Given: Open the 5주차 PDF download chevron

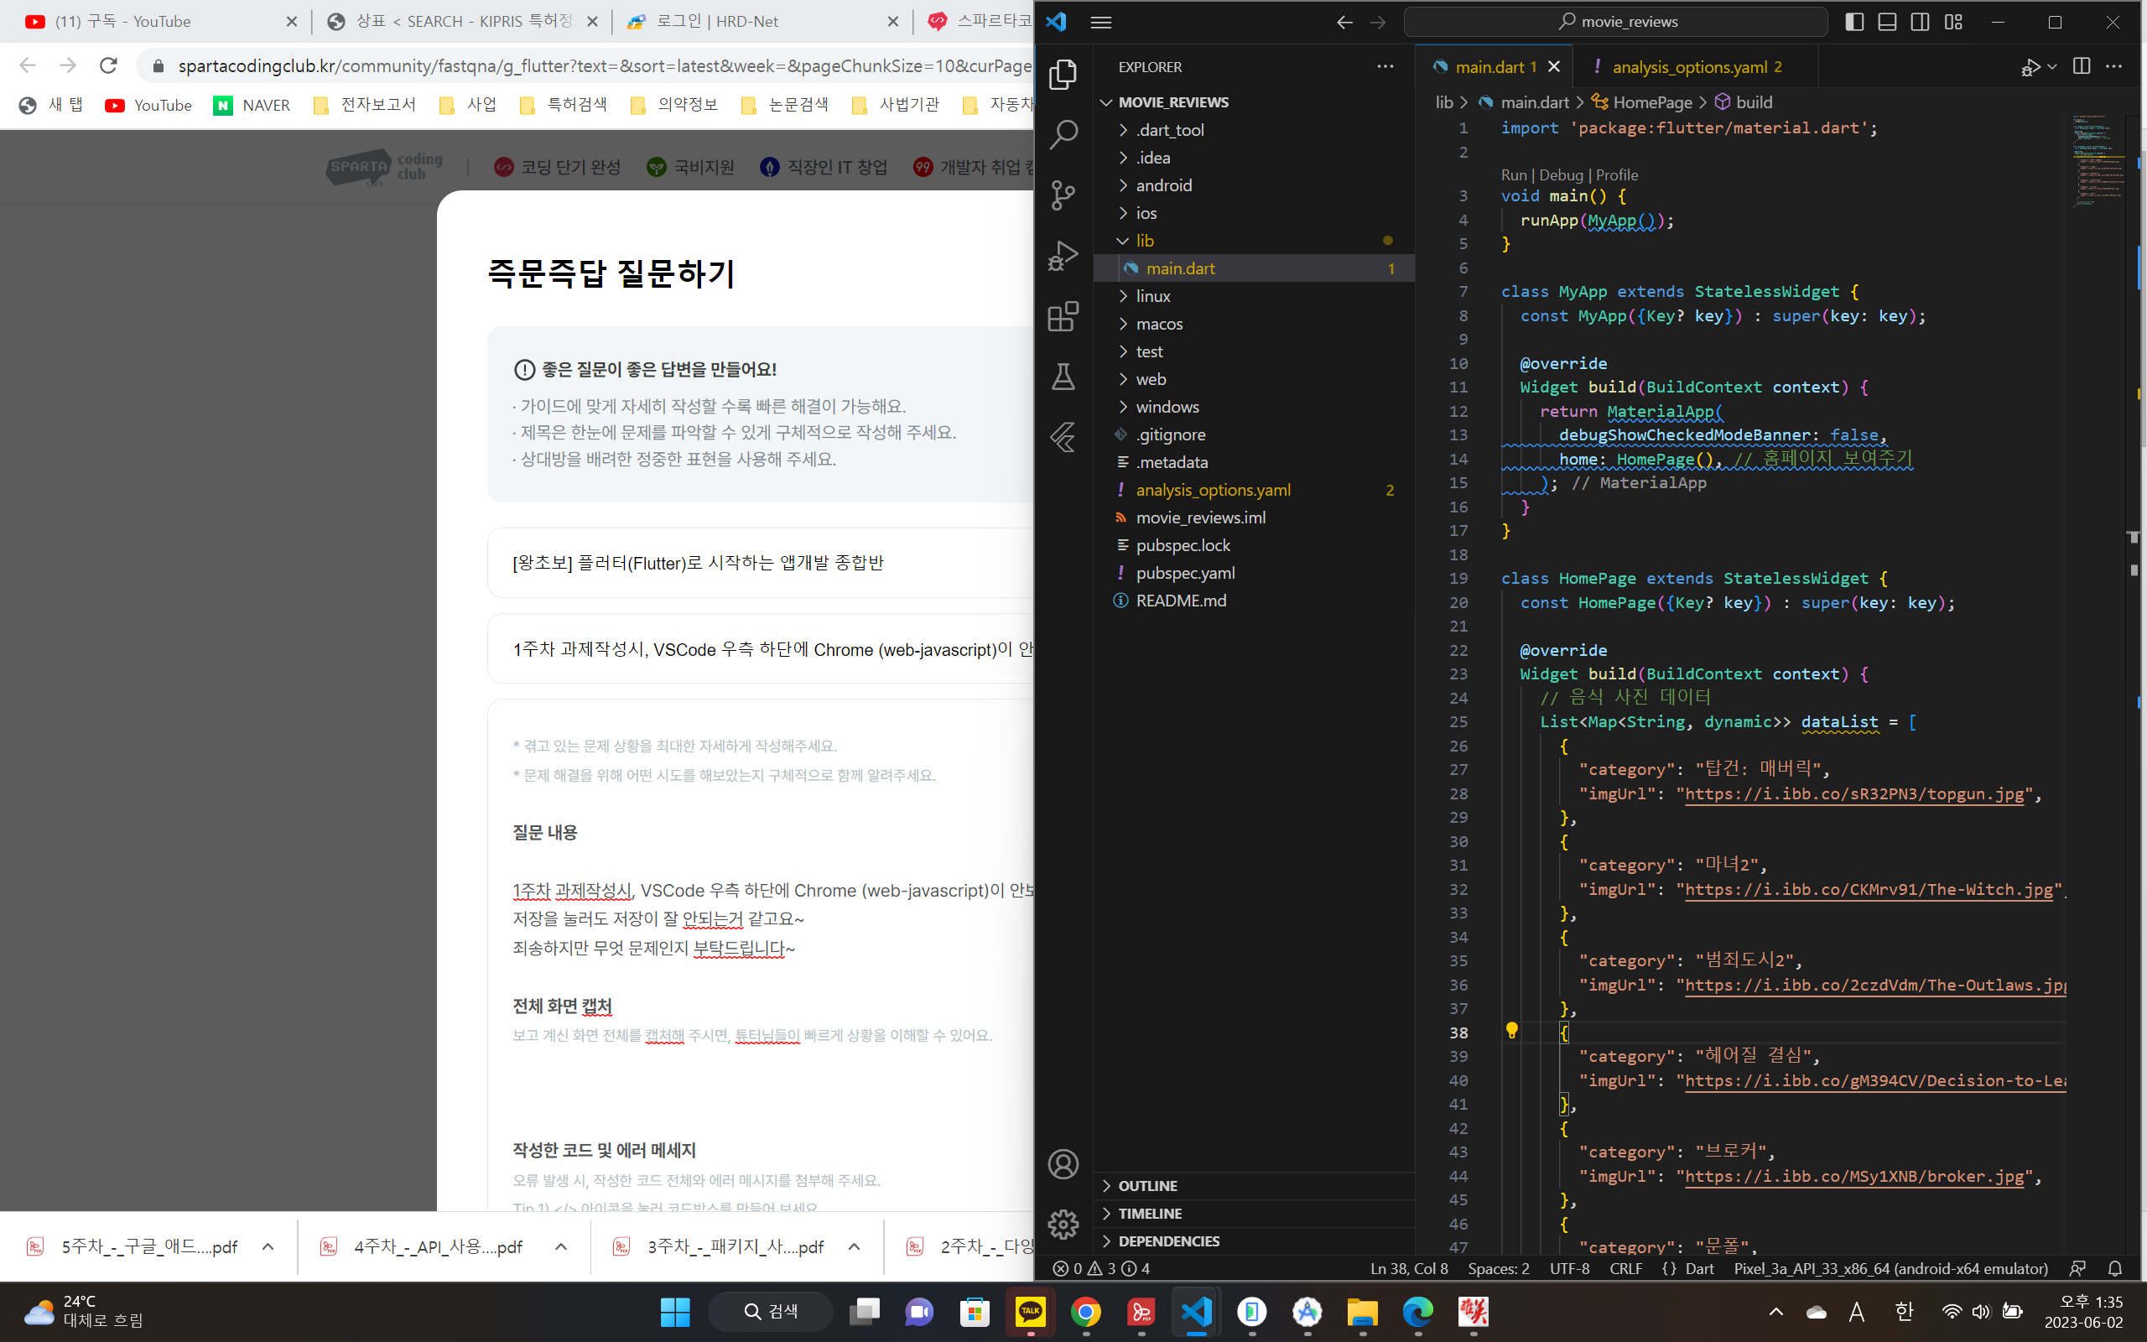Looking at the screenshot, I should (x=268, y=1246).
